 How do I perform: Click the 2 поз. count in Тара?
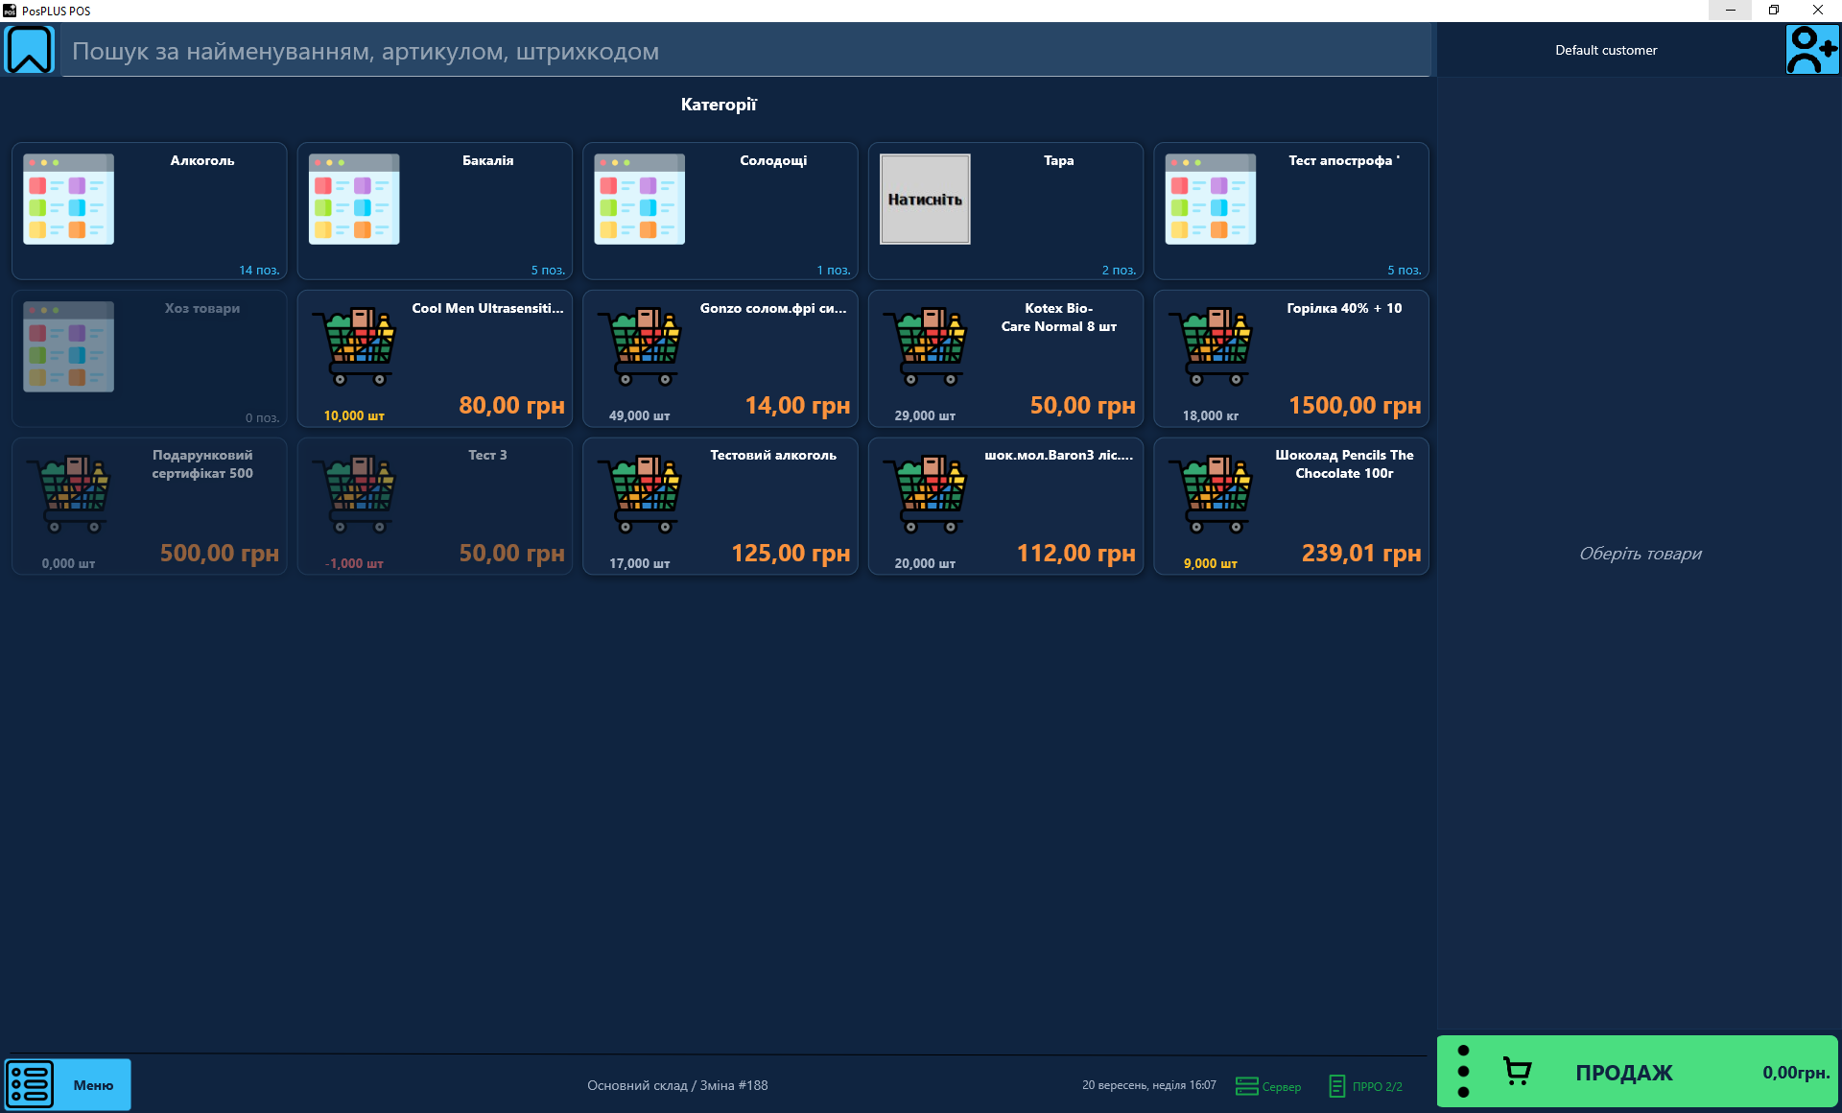[x=1119, y=271]
